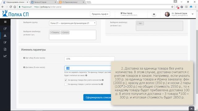Click the Доставка input field
The width and height of the screenshot is (198, 111).
coord(88,68)
